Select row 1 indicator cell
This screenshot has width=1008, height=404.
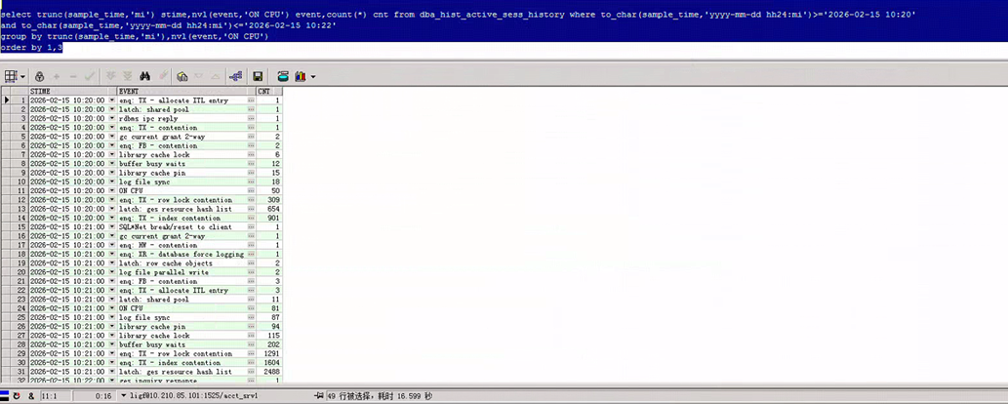point(7,101)
